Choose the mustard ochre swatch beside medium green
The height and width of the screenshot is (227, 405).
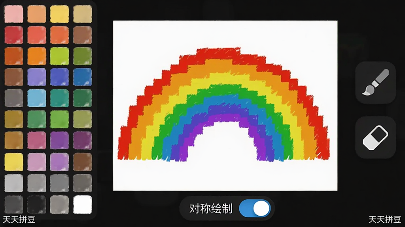click(x=14, y=119)
